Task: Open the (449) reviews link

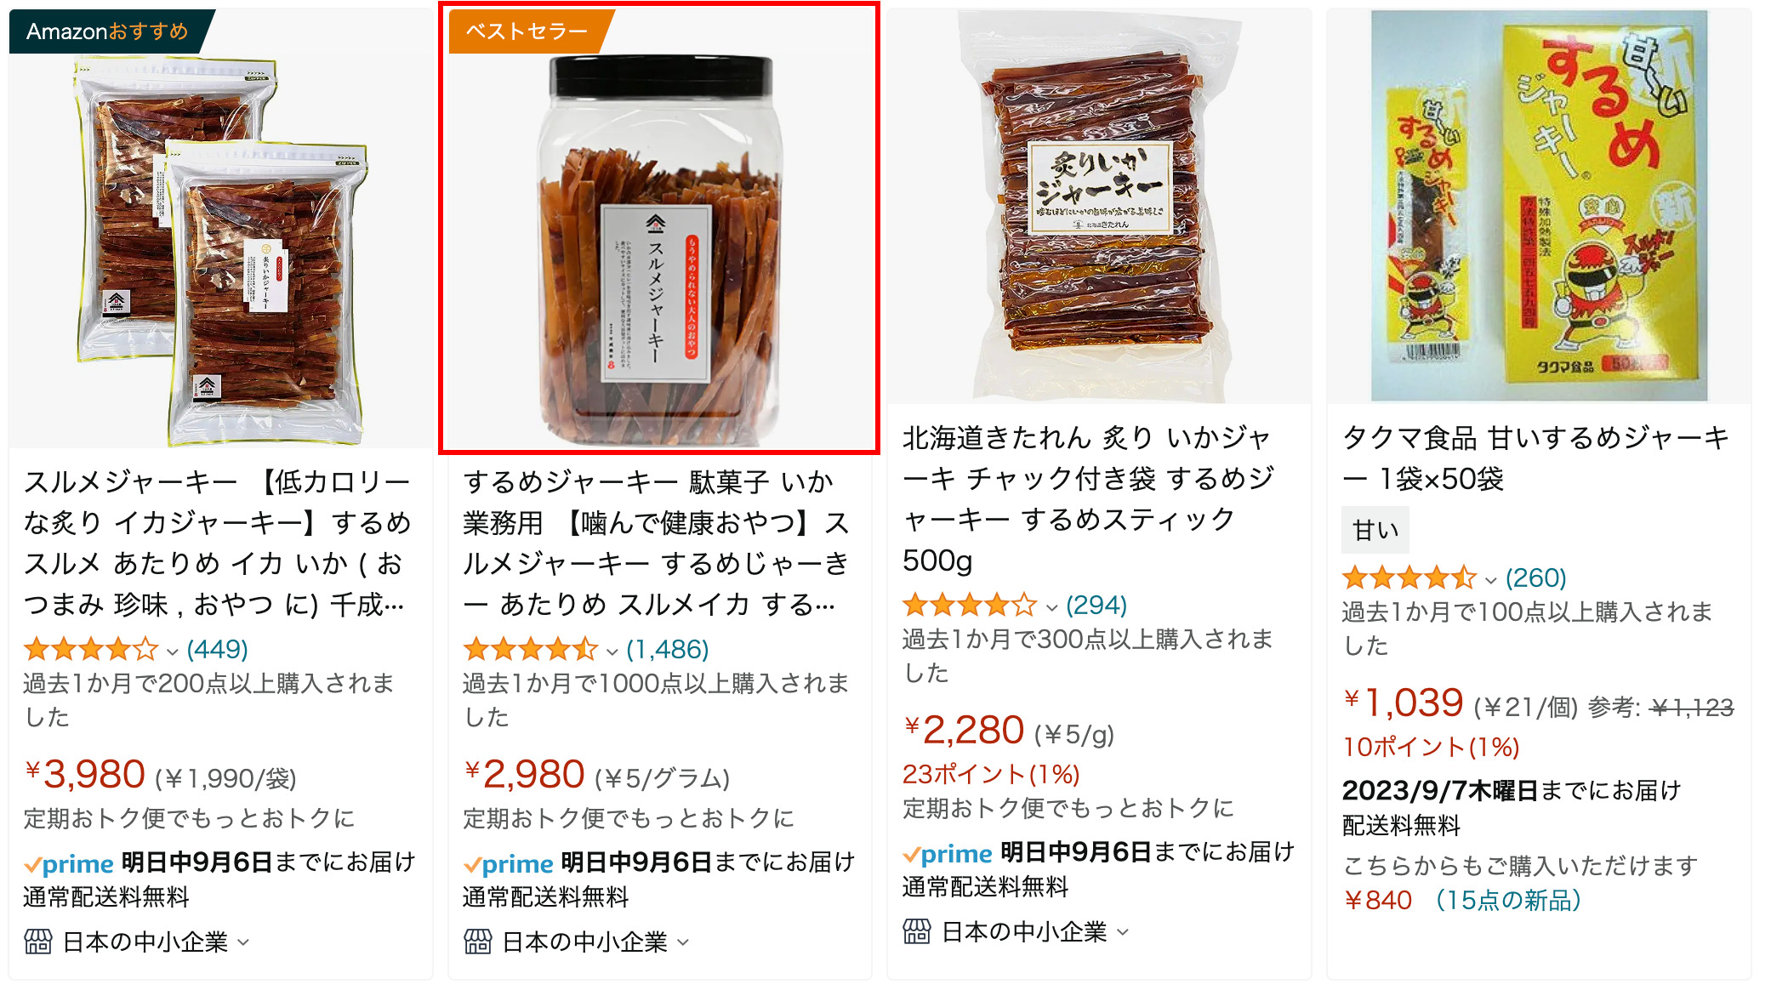Action: 218,650
